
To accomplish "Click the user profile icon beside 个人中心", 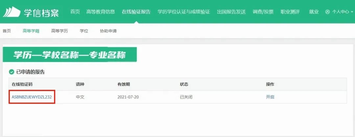I will pyautogui.click(x=327, y=12).
